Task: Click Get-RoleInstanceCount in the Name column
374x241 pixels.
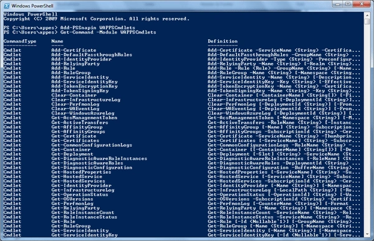Action: point(83,212)
